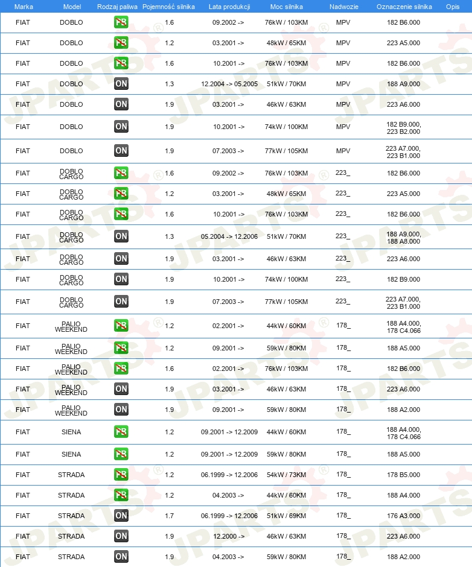Click 02.2001 -> date in PALIO WEEKEND 1.6 row

pyautogui.click(x=228, y=369)
